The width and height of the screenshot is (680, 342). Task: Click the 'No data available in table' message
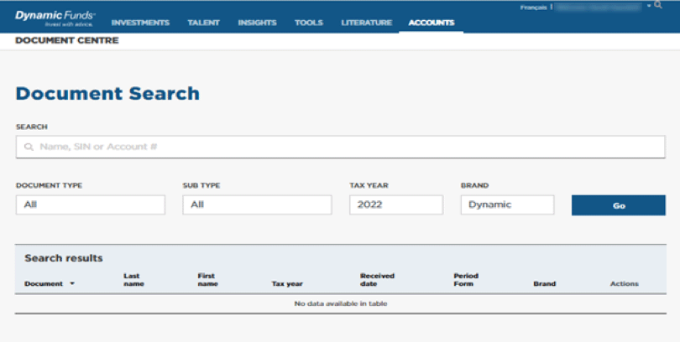coord(341,304)
